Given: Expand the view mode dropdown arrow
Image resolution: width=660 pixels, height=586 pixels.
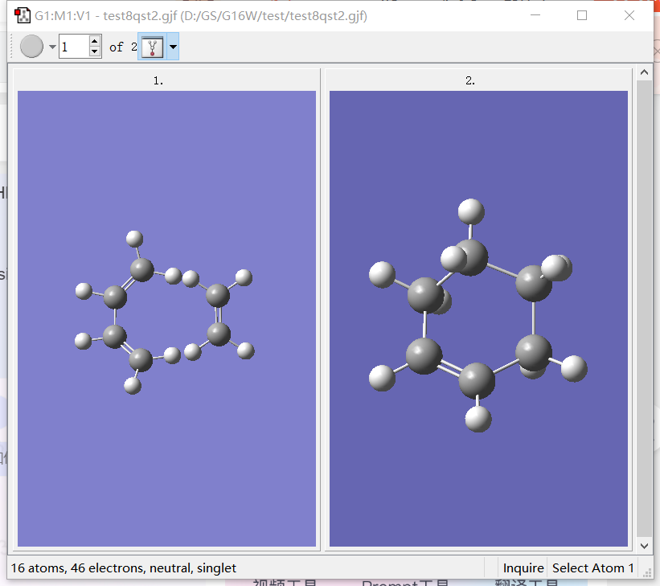Looking at the screenshot, I should click(x=172, y=47).
